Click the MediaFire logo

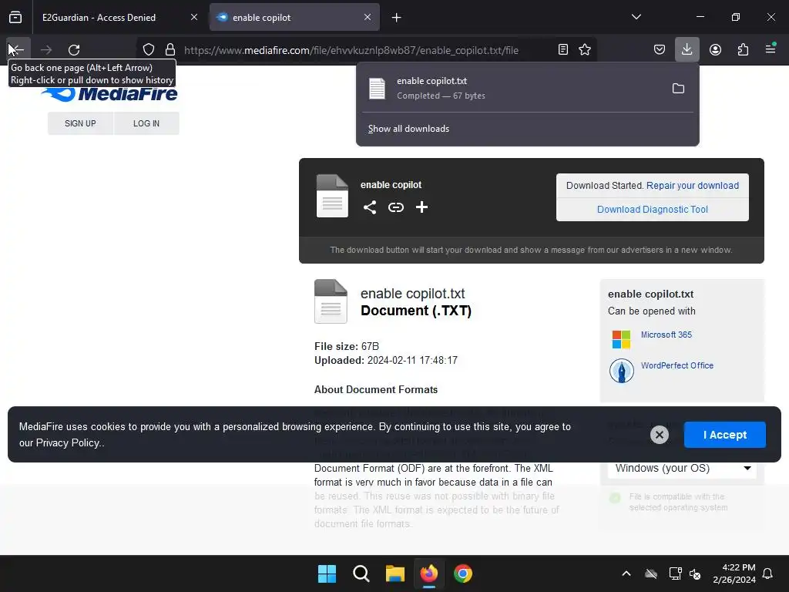(x=109, y=93)
